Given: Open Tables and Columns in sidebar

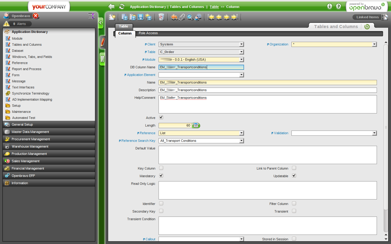Looking at the screenshot, I should pos(27,45).
